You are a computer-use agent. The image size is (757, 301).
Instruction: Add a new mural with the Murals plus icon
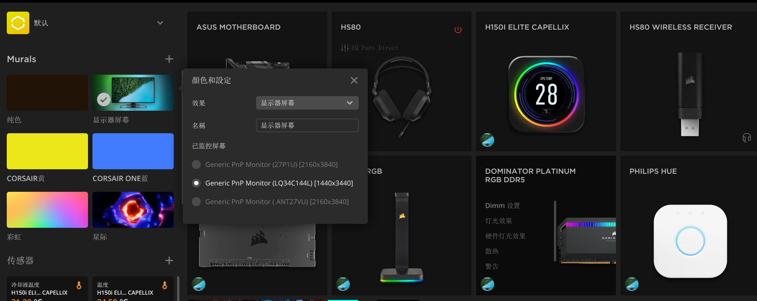[x=169, y=59]
